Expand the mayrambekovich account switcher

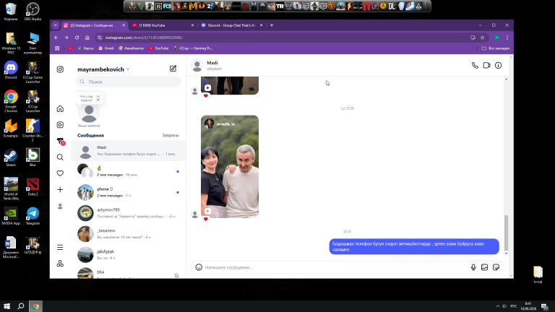click(104, 69)
